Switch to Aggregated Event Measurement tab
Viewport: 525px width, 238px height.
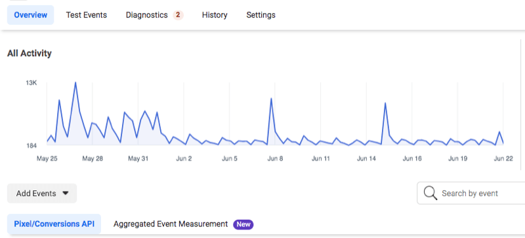[x=171, y=224]
